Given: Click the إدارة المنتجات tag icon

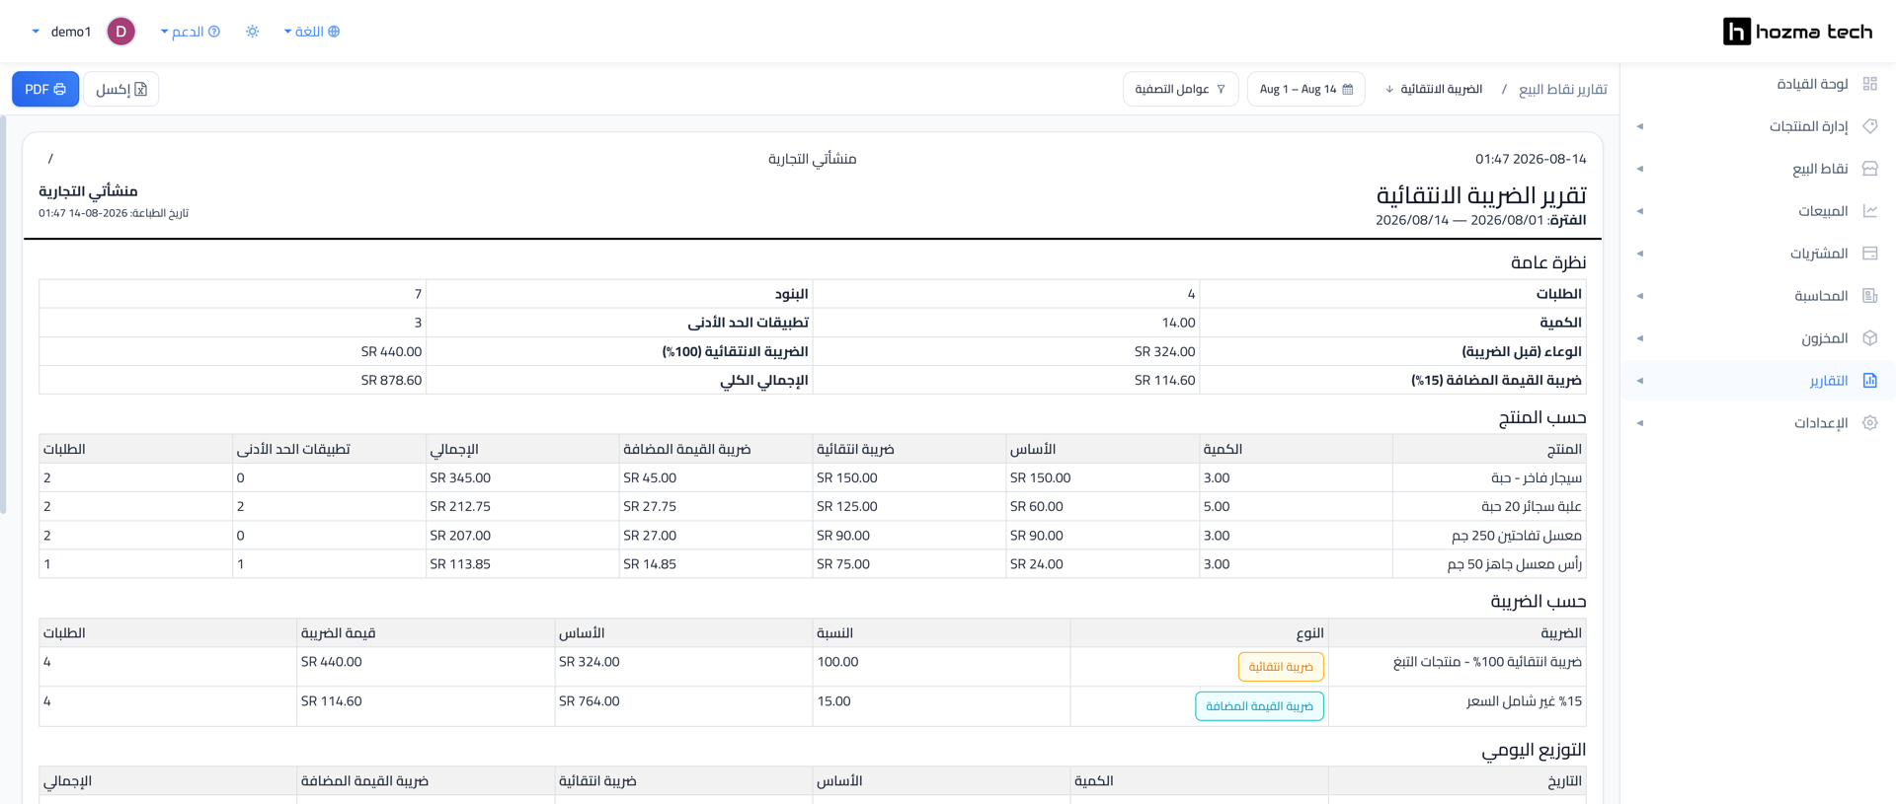Looking at the screenshot, I should coord(1869,126).
